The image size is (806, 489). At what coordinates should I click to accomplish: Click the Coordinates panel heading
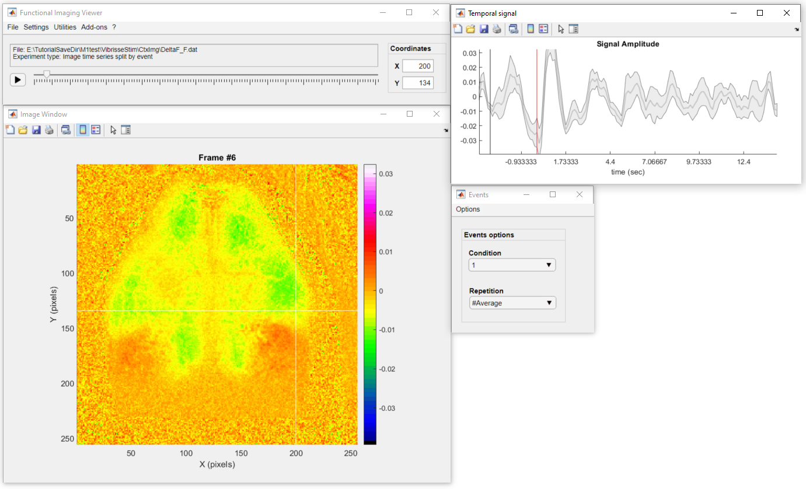pos(411,49)
